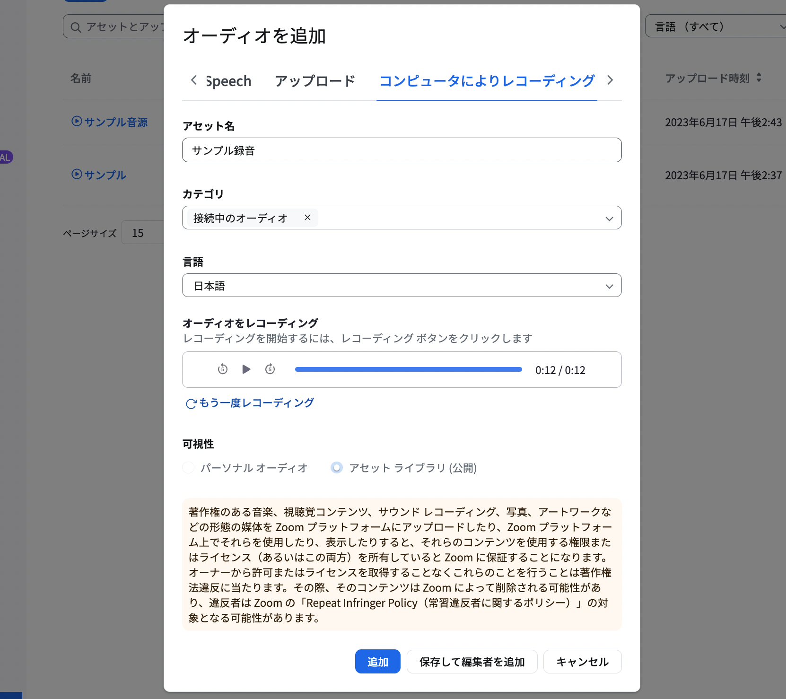This screenshot has height=699, width=786.
Task: Click アップロード時刻 column header text
Action: click(707, 79)
